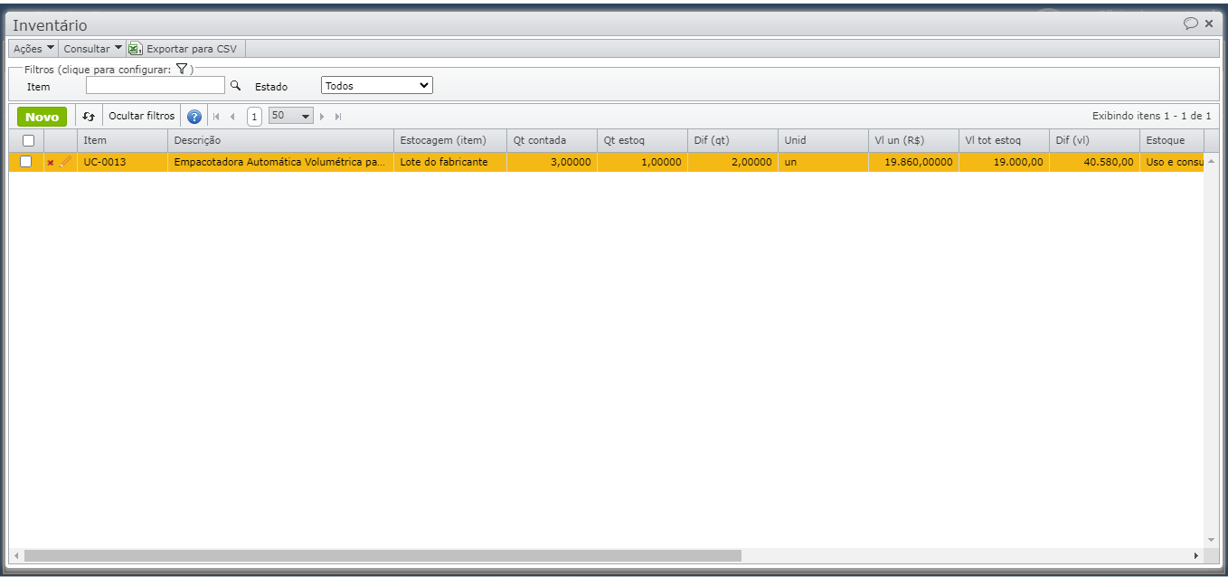Click Ocultar filtros button
Image resolution: width=1228 pixels, height=577 pixels.
pyautogui.click(x=141, y=117)
